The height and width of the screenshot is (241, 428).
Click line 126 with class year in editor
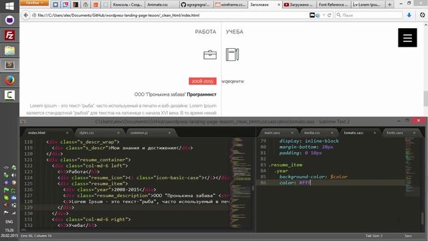tap(109, 189)
